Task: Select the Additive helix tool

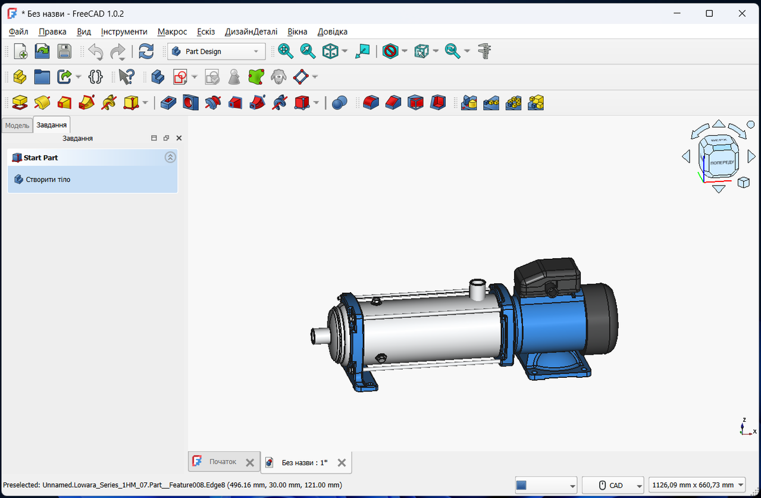Action: click(x=108, y=103)
